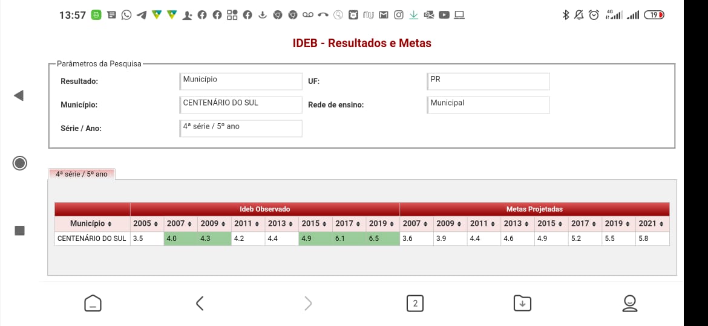Open the browser downloads folder icon
The height and width of the screenshot is (326, 708).
click(x=522, y=303)
